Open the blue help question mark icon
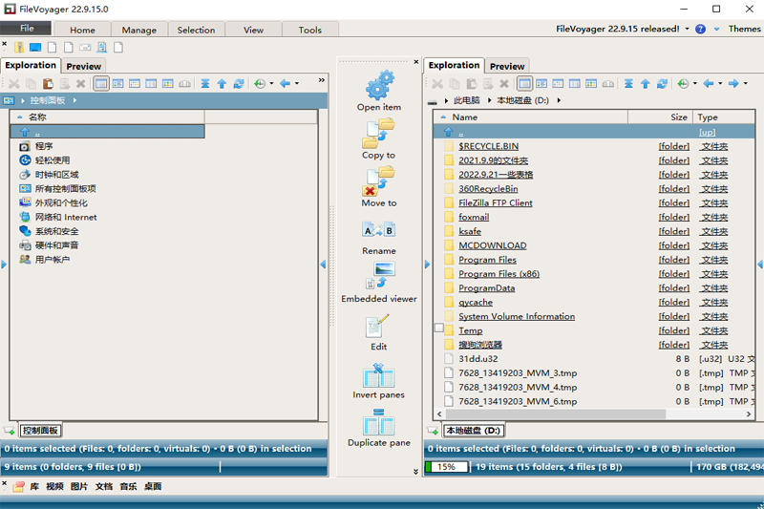764x509 pixels. click(701, 29)
